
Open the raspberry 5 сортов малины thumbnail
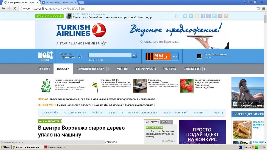point(187,86)
